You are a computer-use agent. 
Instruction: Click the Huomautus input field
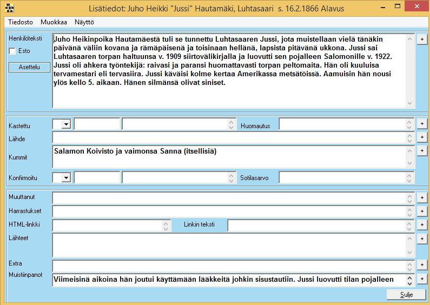347,124
